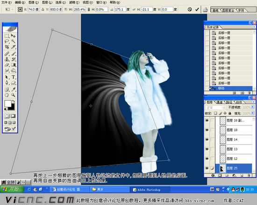Expand the opacity slider arrow
This screenshot has height=205, width=257.
253,107
